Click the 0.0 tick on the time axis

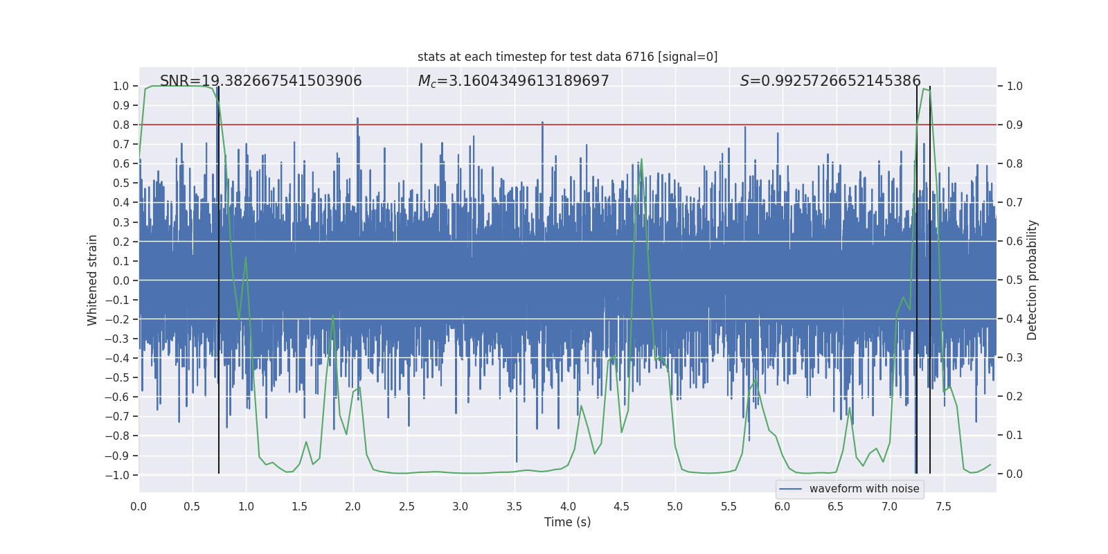(x=138, y=506)
